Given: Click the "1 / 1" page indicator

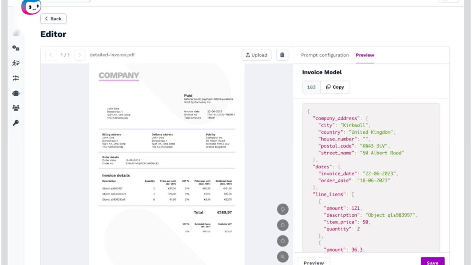Looking at the screenshot, I should tap(65, 55).
